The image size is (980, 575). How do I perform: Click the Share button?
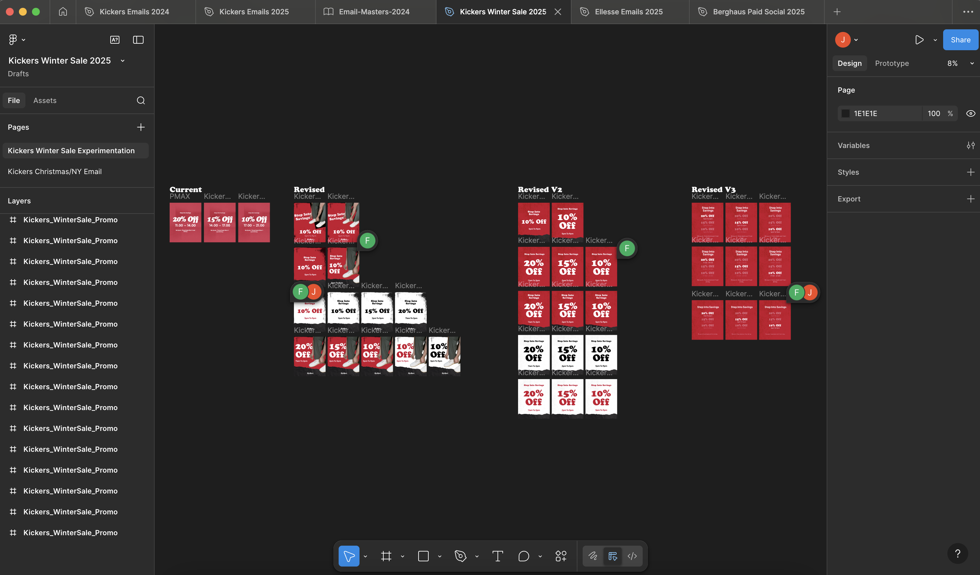pyautogui.click(x=960, y=40)
